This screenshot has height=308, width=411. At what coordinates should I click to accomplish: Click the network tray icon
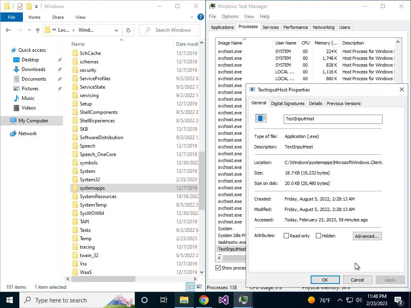(350, 300)
